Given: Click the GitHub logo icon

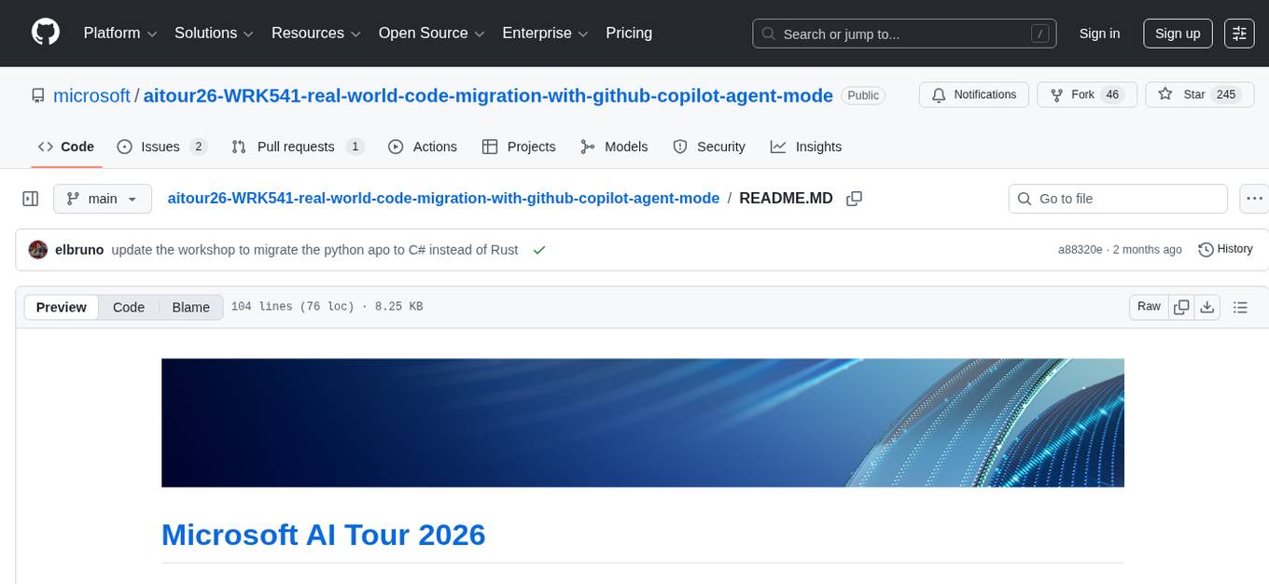Looking at the screenshot, I should (x=45, y=33).
